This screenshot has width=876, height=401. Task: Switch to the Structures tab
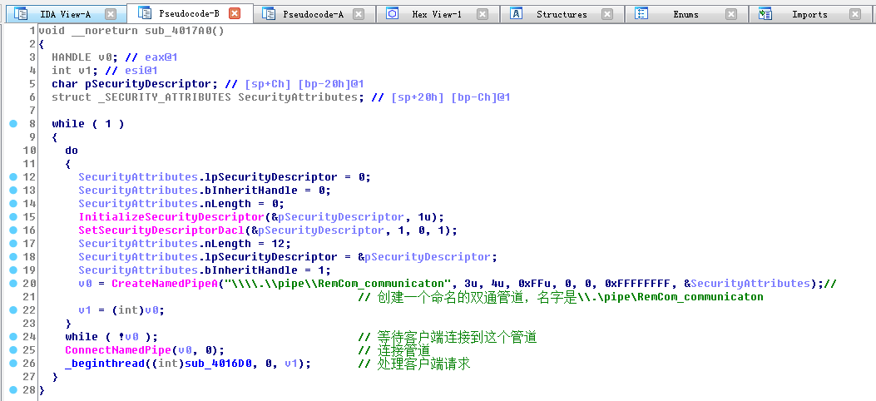coord(561,14)
